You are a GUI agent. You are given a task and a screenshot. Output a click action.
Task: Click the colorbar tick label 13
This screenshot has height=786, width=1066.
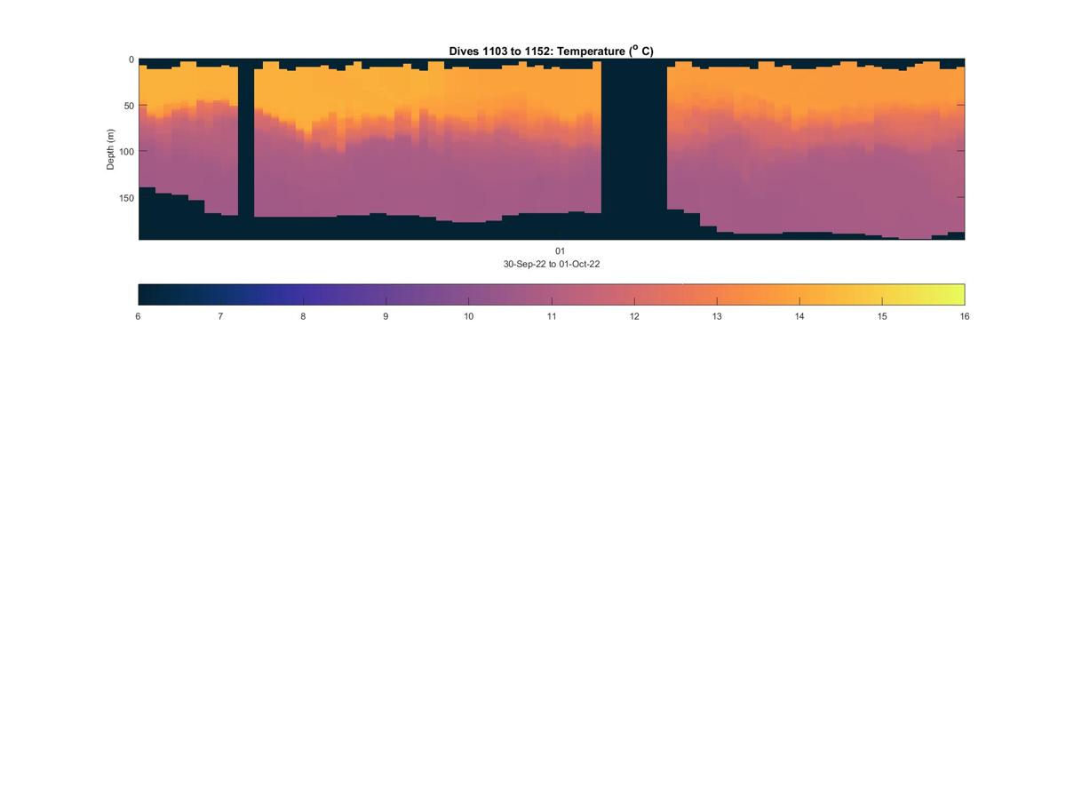pyautogui.click(x=717, y=316)
